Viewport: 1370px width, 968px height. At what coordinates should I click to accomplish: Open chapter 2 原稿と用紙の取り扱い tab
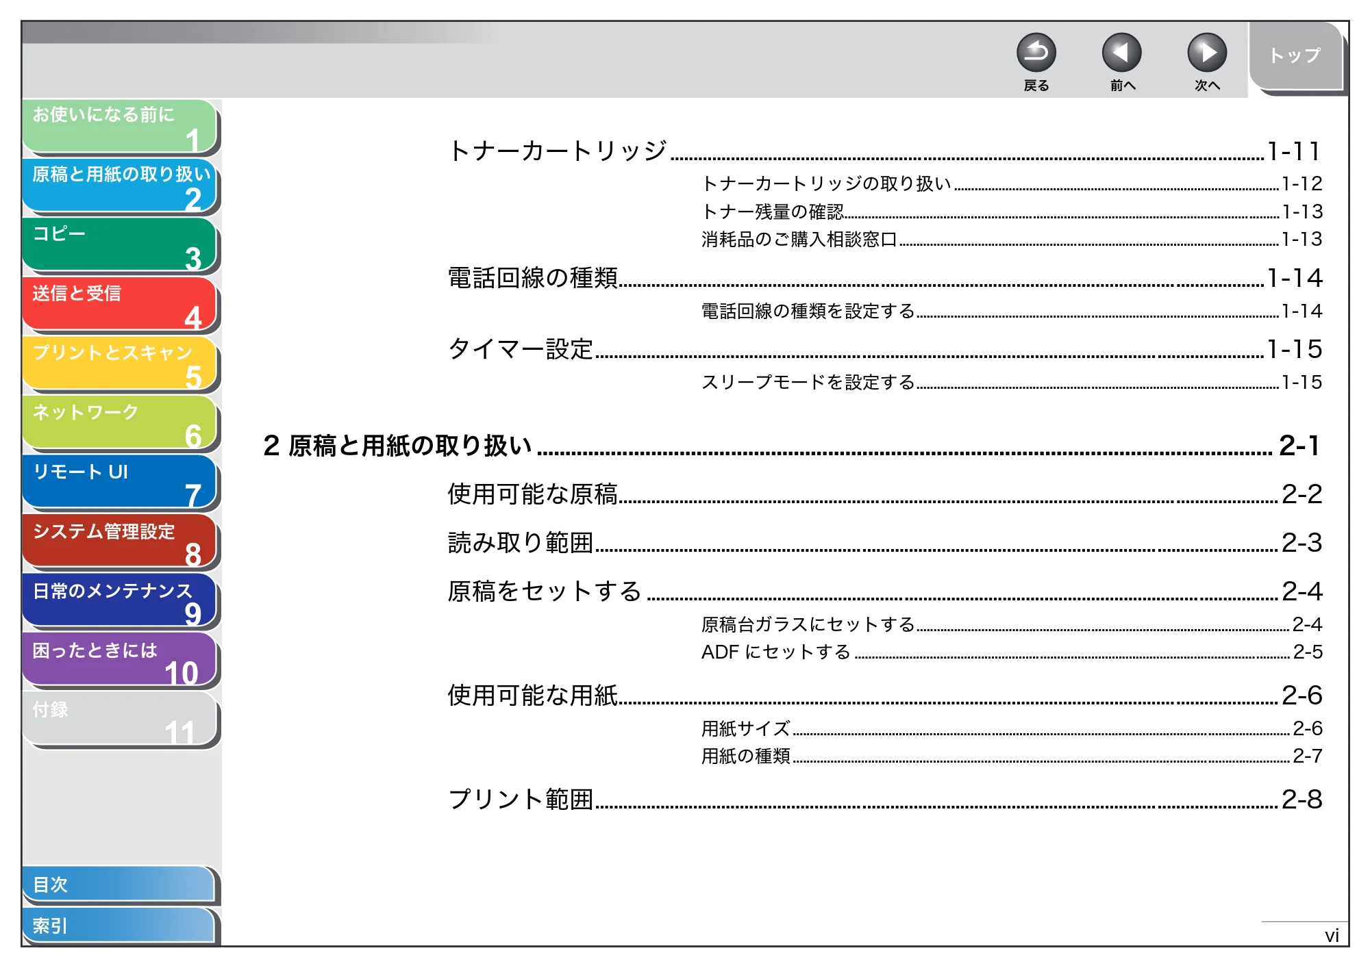120,186
